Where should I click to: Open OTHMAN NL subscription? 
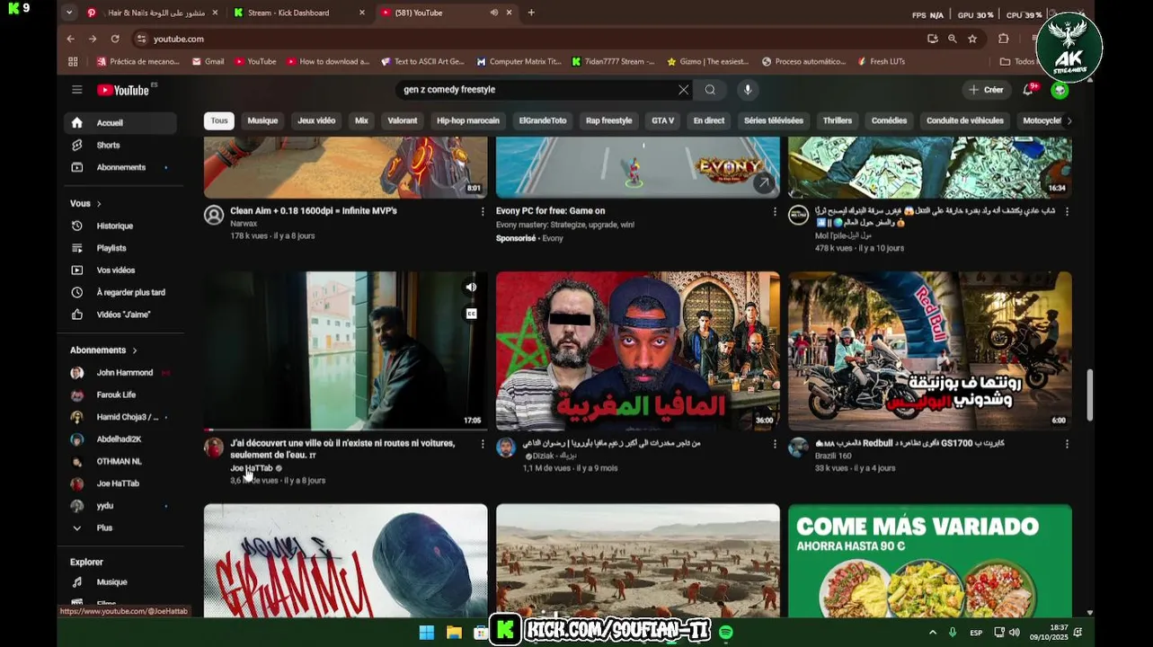pyautogui.click(x=120, y=461)
